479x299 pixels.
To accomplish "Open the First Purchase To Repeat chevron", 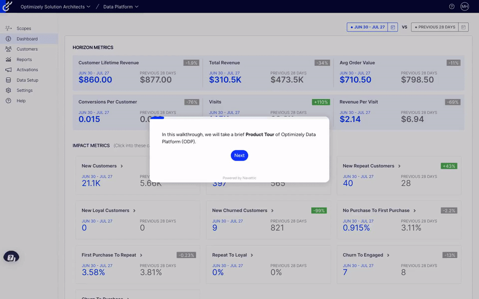I will pyautogui.click(x=141, y=255).
